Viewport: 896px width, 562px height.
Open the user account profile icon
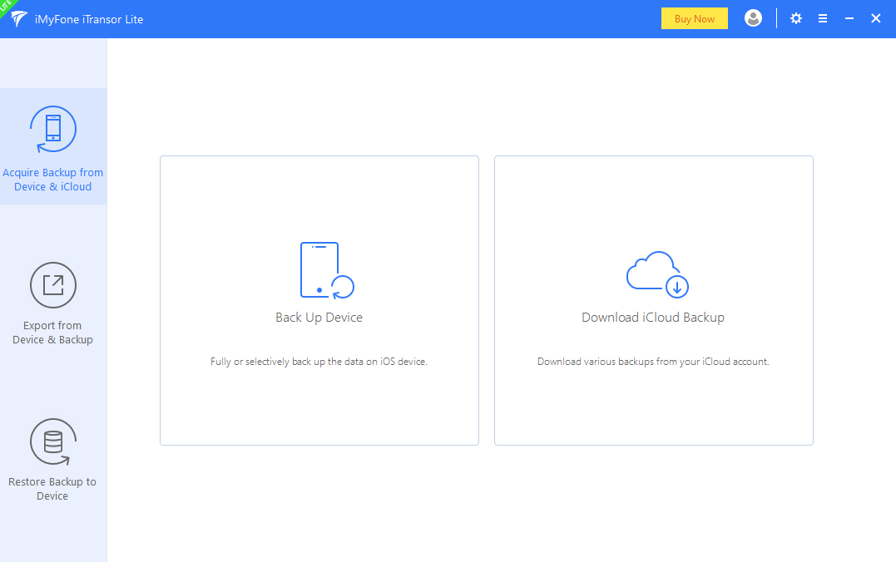coord(753,18)
